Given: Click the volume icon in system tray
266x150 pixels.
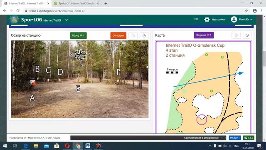Looking at the screenshot, I should click(x=225, y=146).
